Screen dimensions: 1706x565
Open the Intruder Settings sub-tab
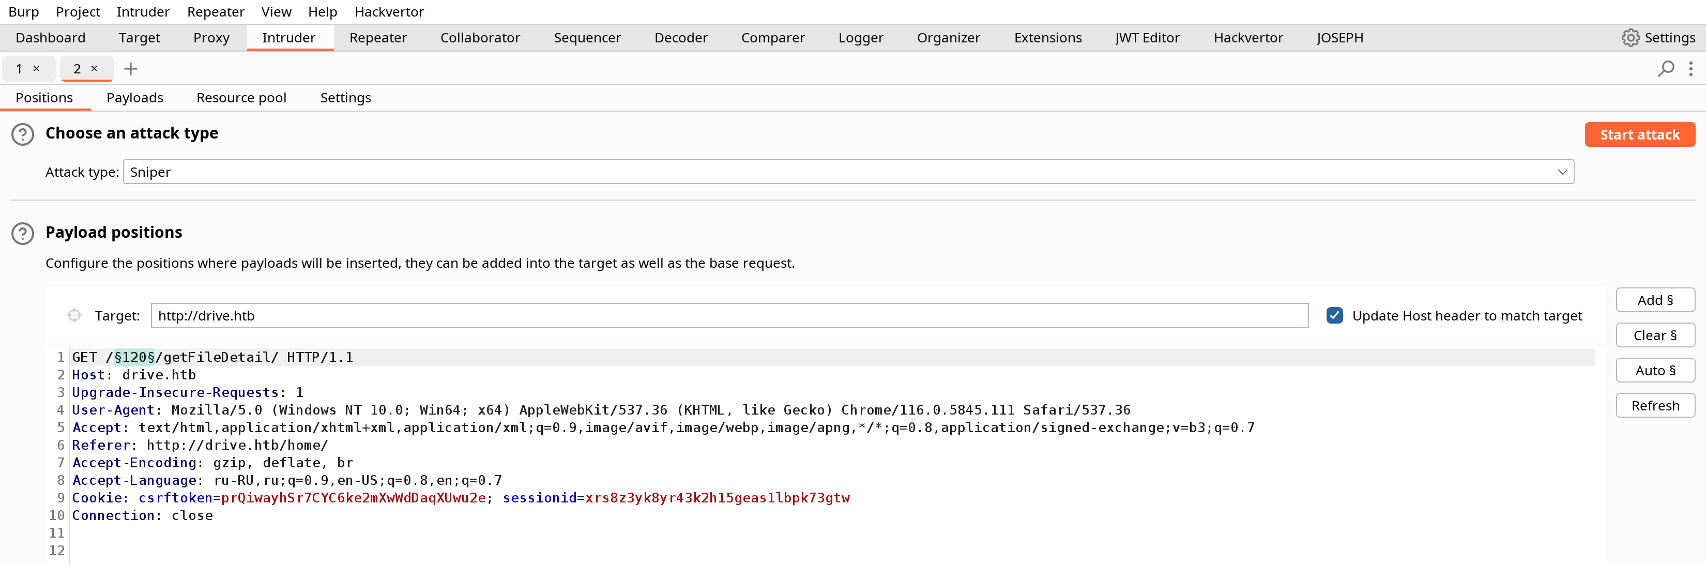pos(345,97)
